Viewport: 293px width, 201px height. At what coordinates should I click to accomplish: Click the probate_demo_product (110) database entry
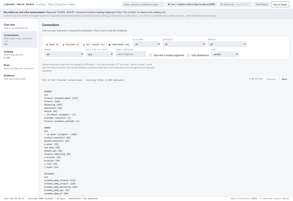coord(60,184)
